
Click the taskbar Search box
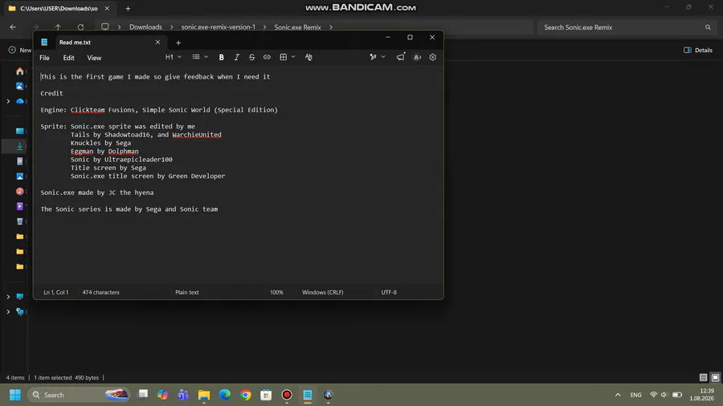click(x=79, y=395)
